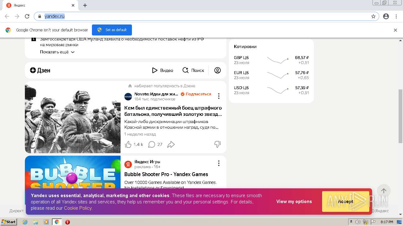The width and height of the screenshot is (403, 226).
Task: Open 184 тыс. подписчиков text
Action: 155,99
